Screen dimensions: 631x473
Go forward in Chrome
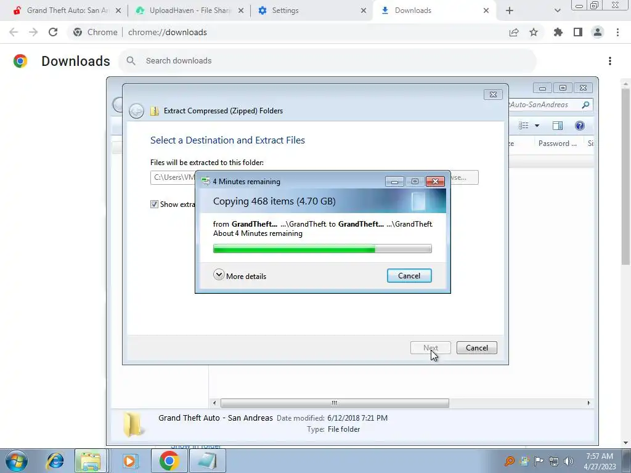(x=33, y=32)
